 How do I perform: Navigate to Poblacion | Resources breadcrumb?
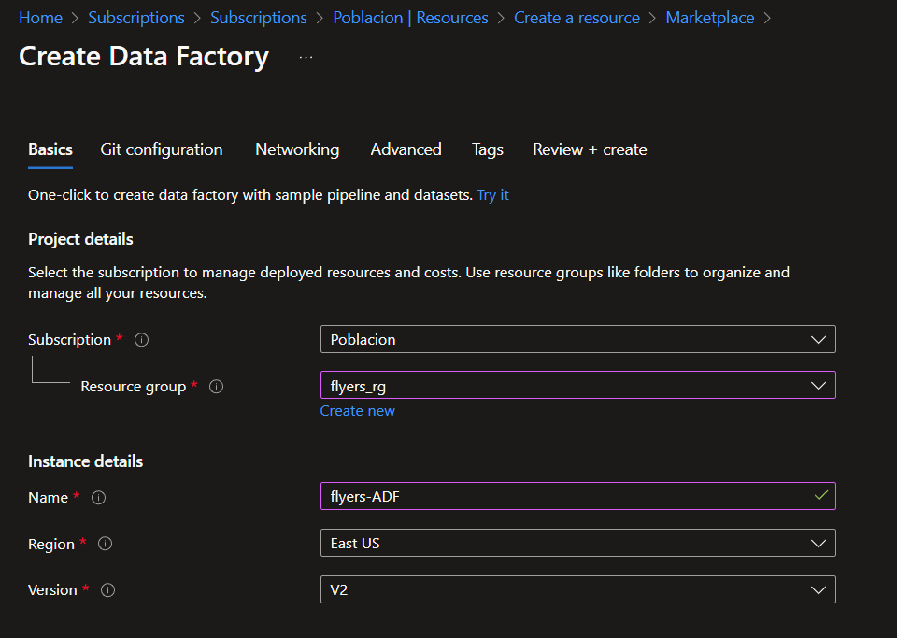[x=410, y=18]
